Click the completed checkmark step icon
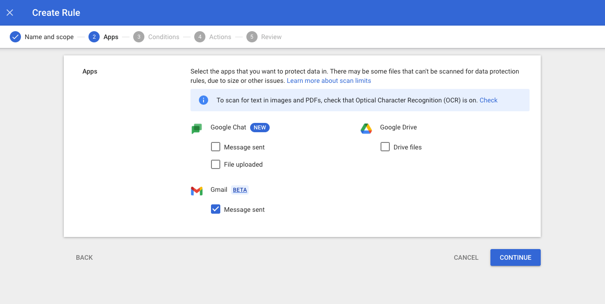The image size is (605, 304). [15, 37]
